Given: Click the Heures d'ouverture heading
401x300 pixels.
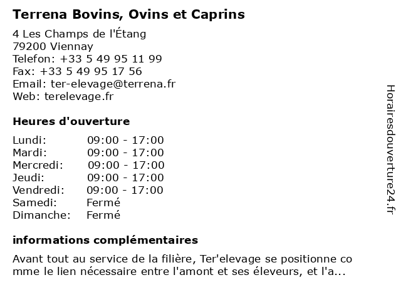Looking at the screenshot, I should pyautogui.click(x=71, y=121).
